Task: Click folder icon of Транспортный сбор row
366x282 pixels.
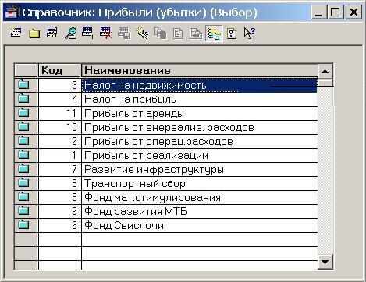Action: [23, 183]
